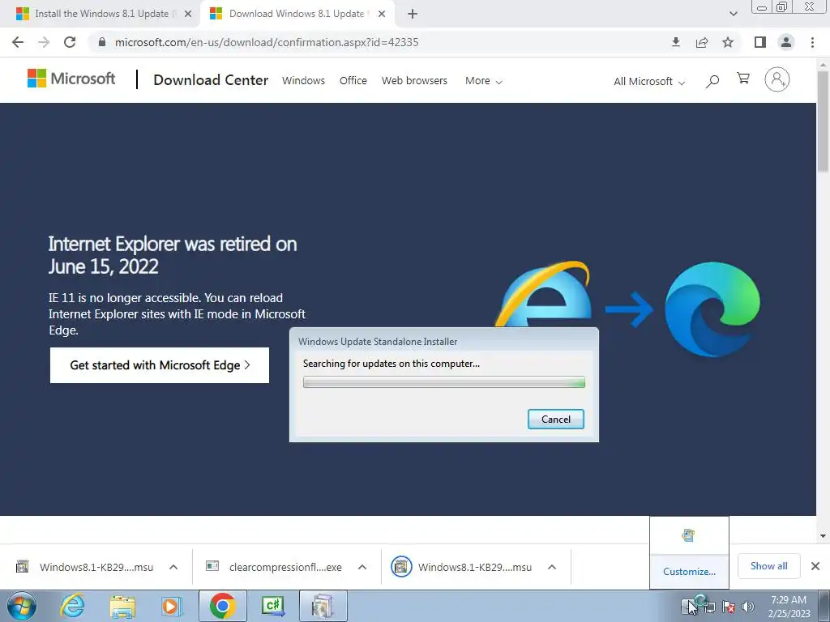The width and height of the screenshot is (830, 622).
Task: Click the installer icon in tray popup
Action: (688, 535)
